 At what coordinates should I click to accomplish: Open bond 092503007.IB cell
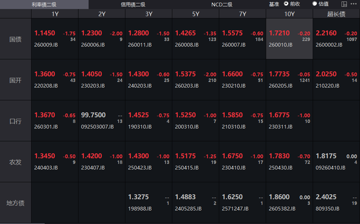point(102,121)
